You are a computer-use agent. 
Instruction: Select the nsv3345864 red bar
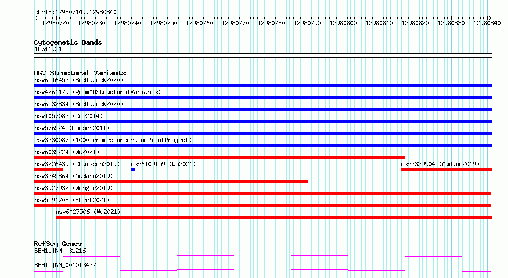(x=171, y=182)
